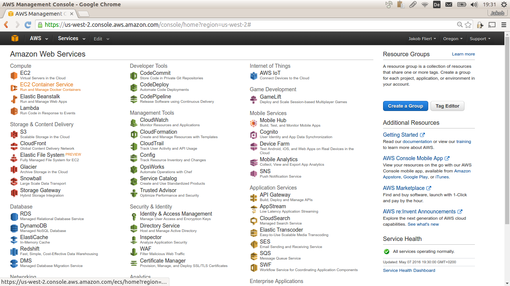The image size is (510, 286).
Task: Open the Service Health Dashboard link
Action: click(x=409, y=270)
